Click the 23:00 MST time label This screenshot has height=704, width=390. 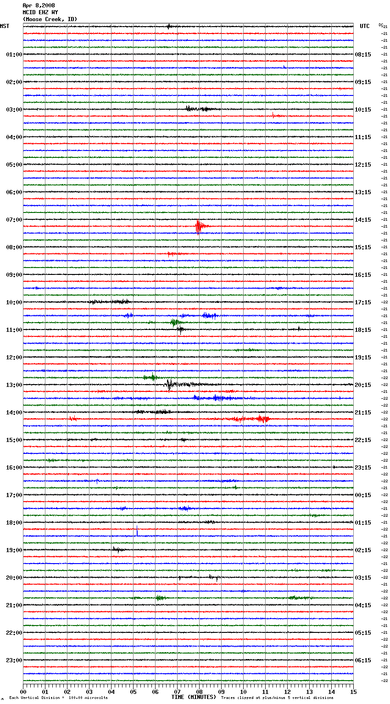tap(14, 660)
